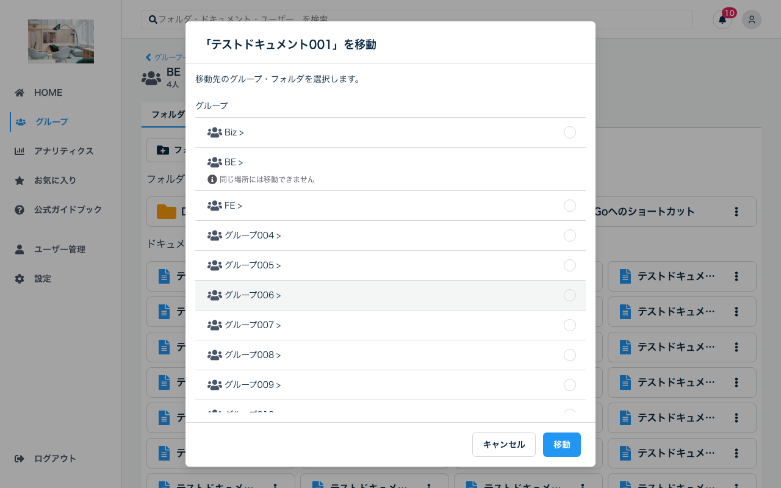Click the ログアウト icon at sidebar bottom

(x=20, y=458)
